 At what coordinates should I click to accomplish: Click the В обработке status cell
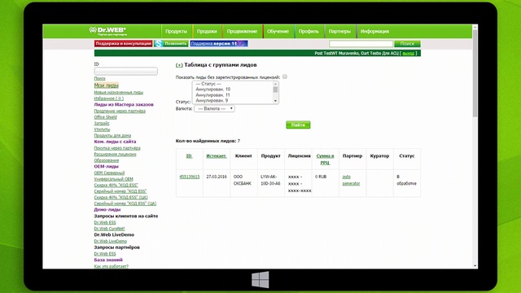coord(406,180)
